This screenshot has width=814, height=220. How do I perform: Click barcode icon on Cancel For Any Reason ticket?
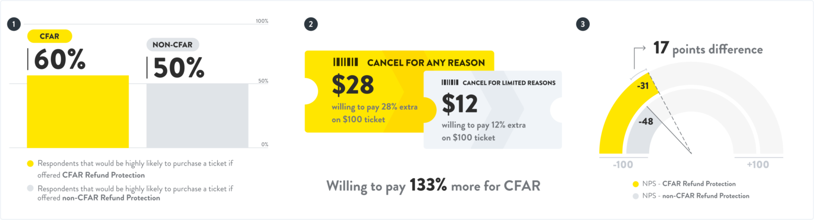pyautogui.click(x=346, y=62)
